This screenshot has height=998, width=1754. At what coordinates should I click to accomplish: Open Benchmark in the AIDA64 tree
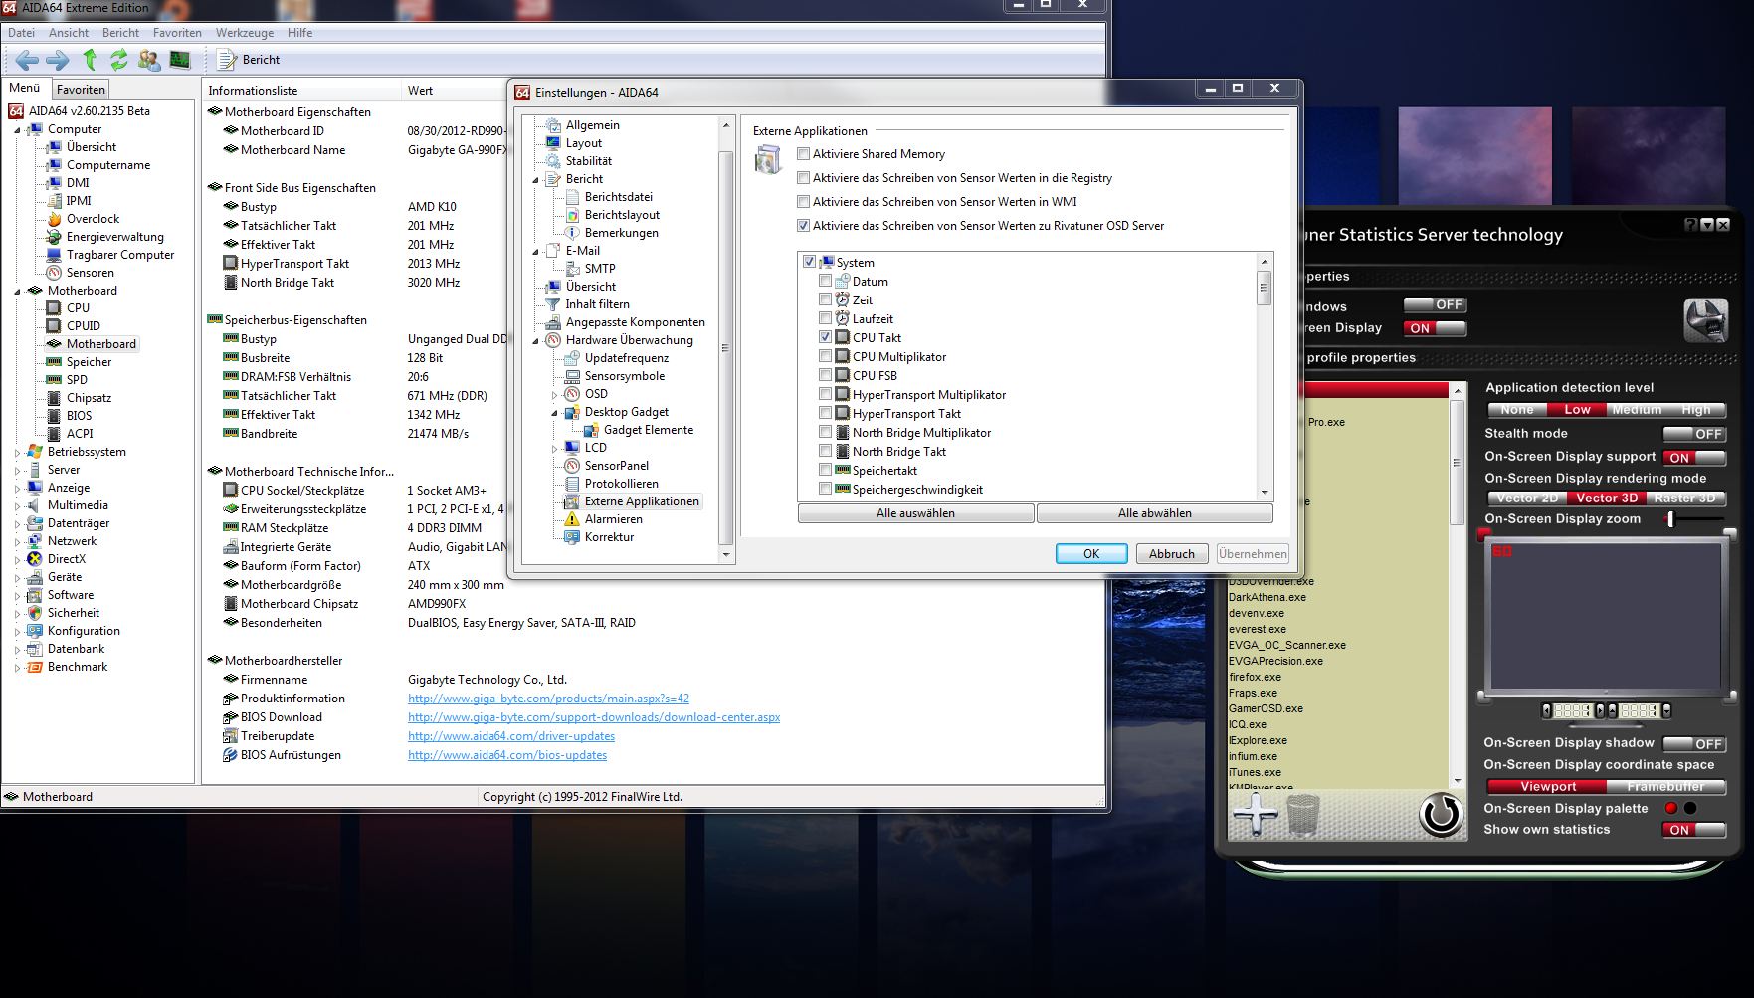(x=78, y=667)
